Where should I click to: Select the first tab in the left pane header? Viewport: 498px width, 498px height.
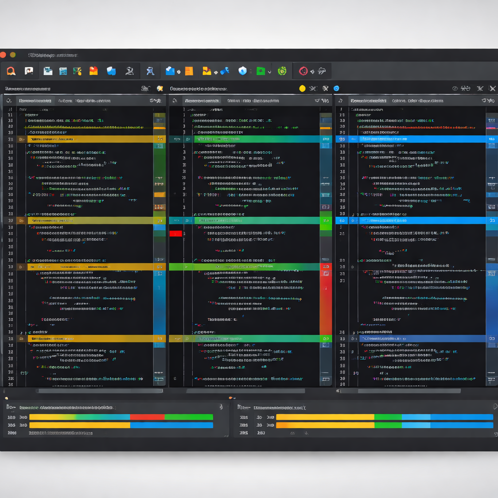point(35,101)
